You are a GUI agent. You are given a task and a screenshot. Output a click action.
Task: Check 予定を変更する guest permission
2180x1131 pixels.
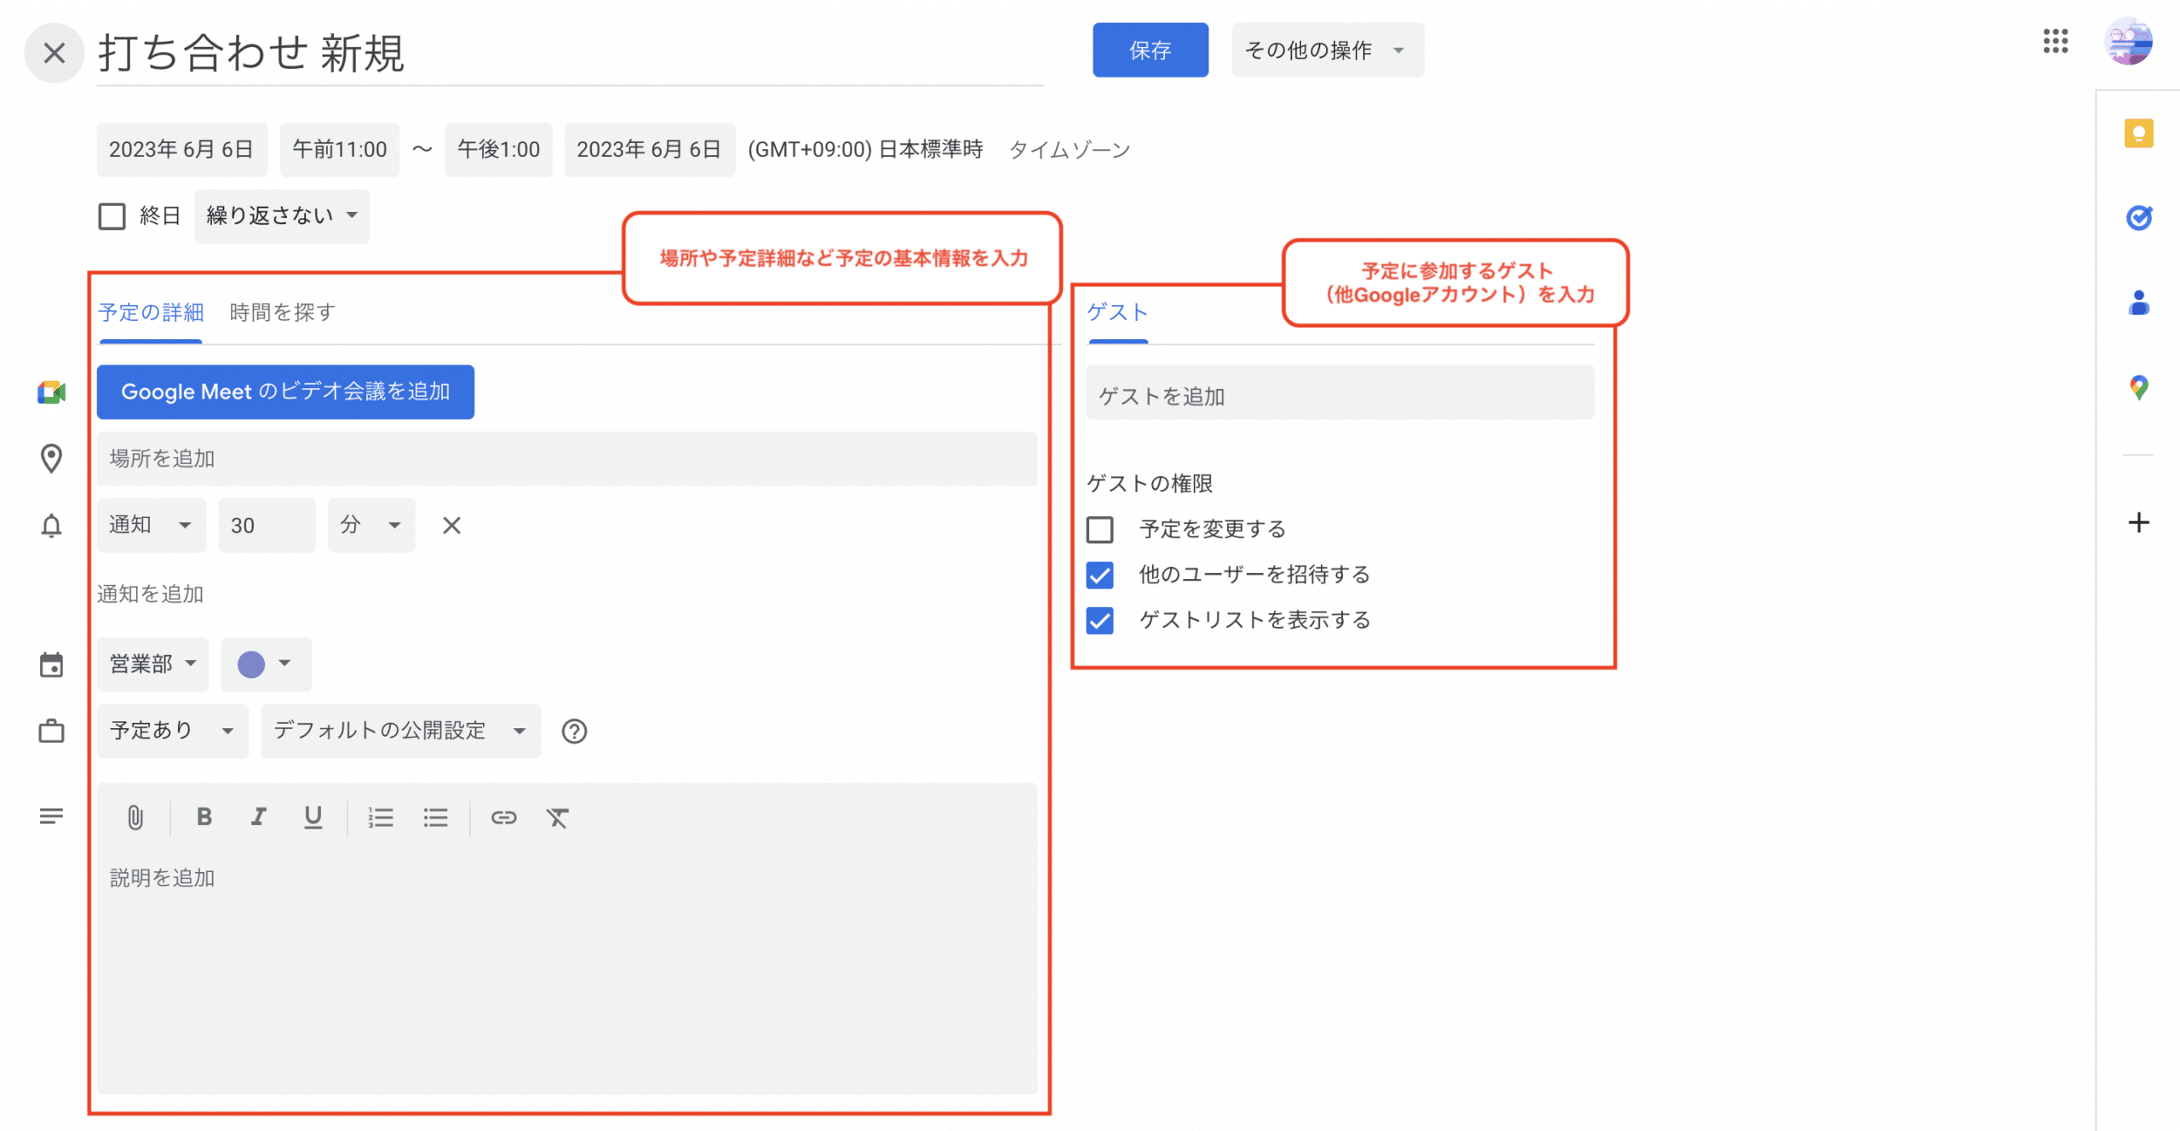pos(1099,530)
